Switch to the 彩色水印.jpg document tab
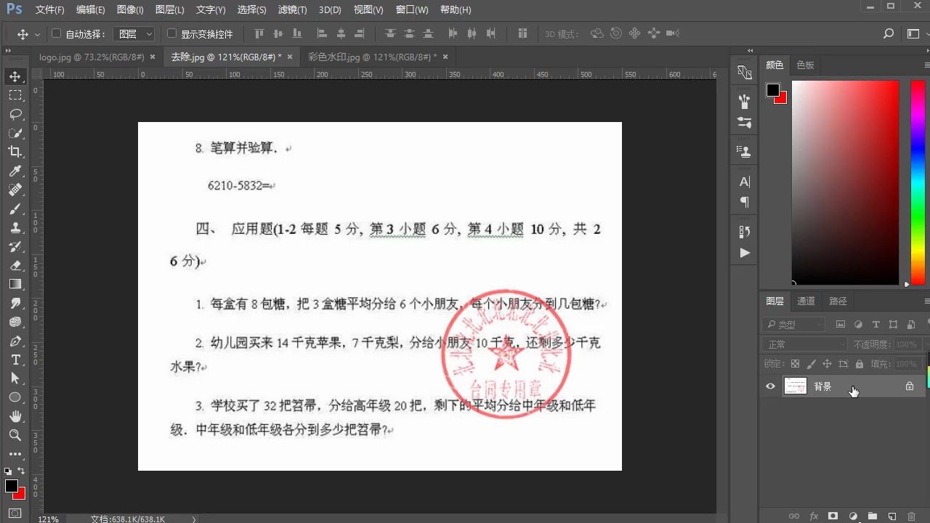 click(x=372, y=57)
